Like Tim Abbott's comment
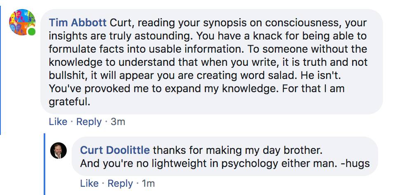 (x=58, y=122)
